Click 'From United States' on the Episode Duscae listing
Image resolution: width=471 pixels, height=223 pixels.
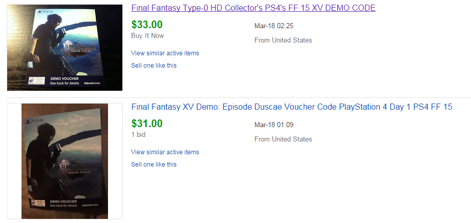[x=283, y=139]
